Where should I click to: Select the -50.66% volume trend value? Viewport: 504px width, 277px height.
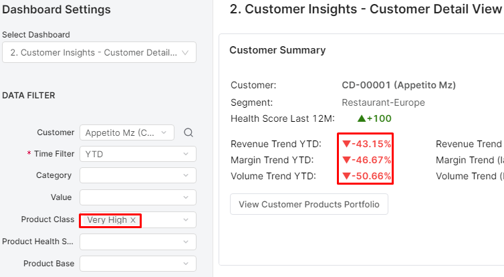coord(371,177)
